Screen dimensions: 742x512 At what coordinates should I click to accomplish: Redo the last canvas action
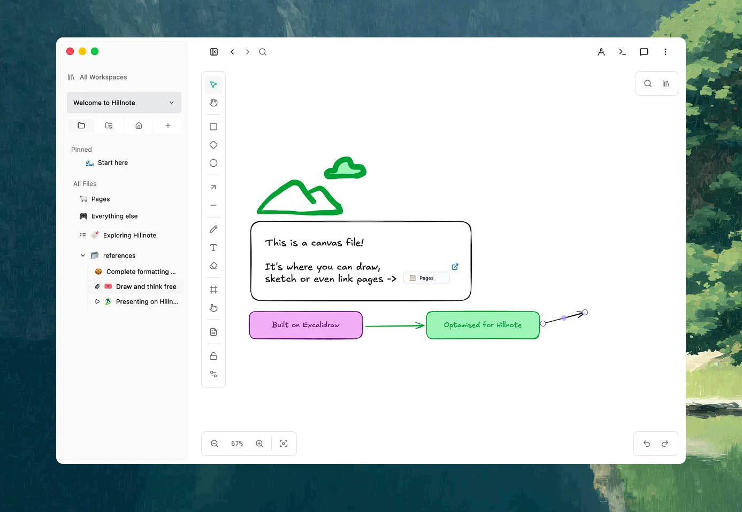click(665, 444)
